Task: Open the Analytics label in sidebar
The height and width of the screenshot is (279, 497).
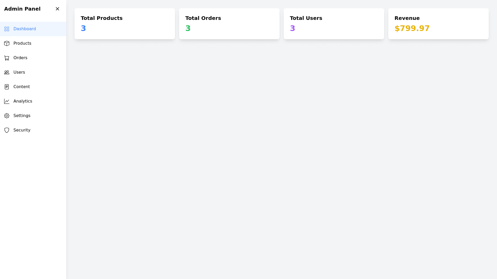Action: [x=23, y=101]
